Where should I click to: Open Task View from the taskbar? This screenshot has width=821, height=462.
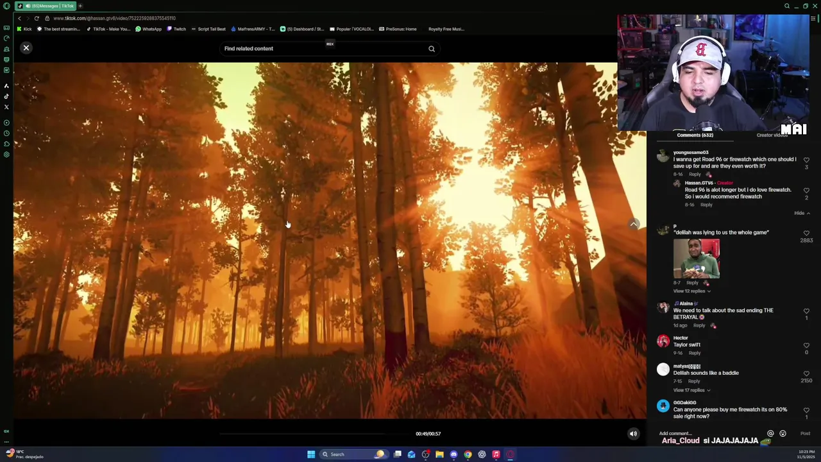point(398,454)
